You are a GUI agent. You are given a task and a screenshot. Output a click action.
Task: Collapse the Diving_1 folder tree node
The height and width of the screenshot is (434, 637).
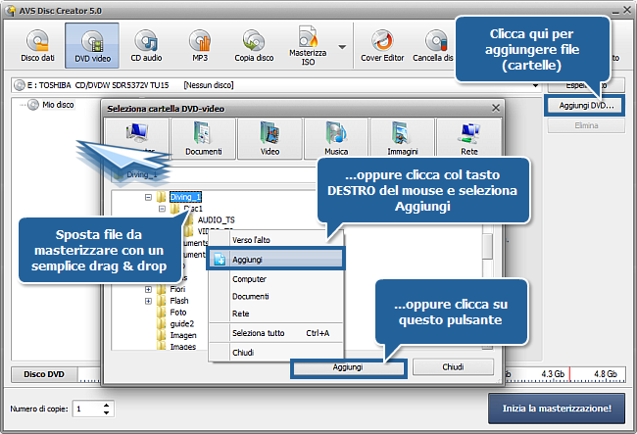149,197
